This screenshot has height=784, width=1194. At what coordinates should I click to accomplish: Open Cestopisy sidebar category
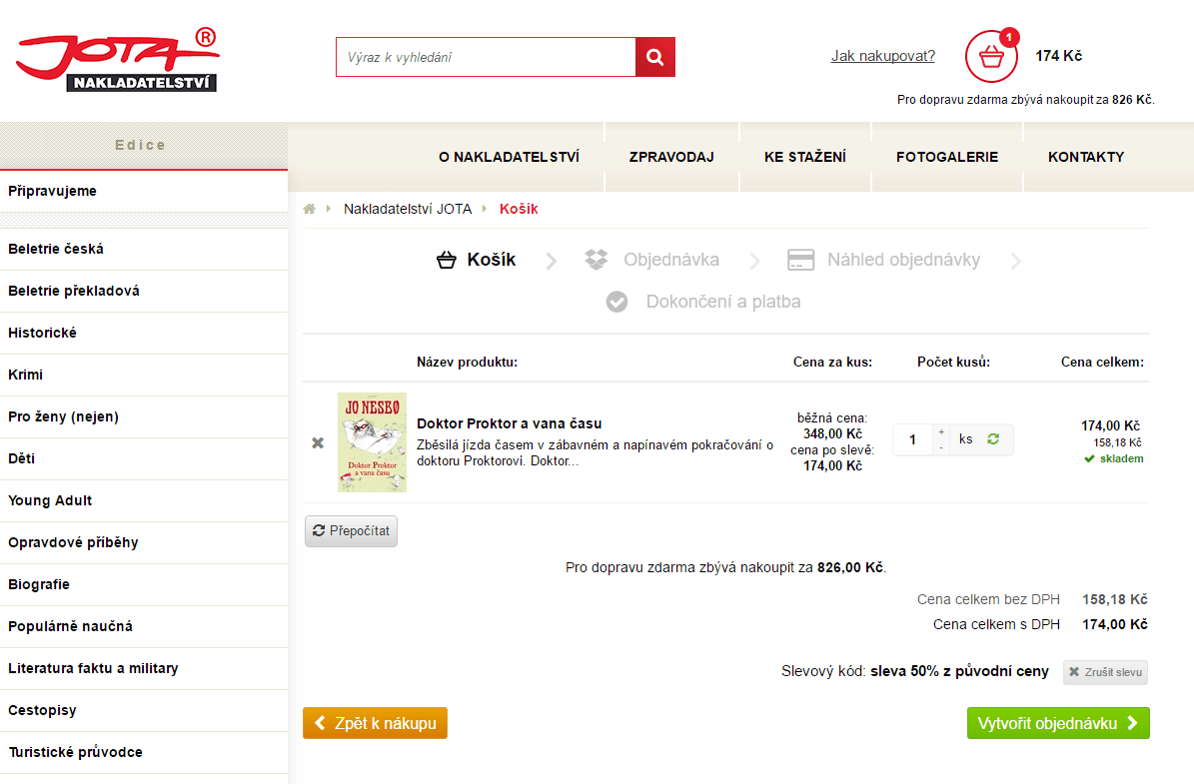pos(144,710)
